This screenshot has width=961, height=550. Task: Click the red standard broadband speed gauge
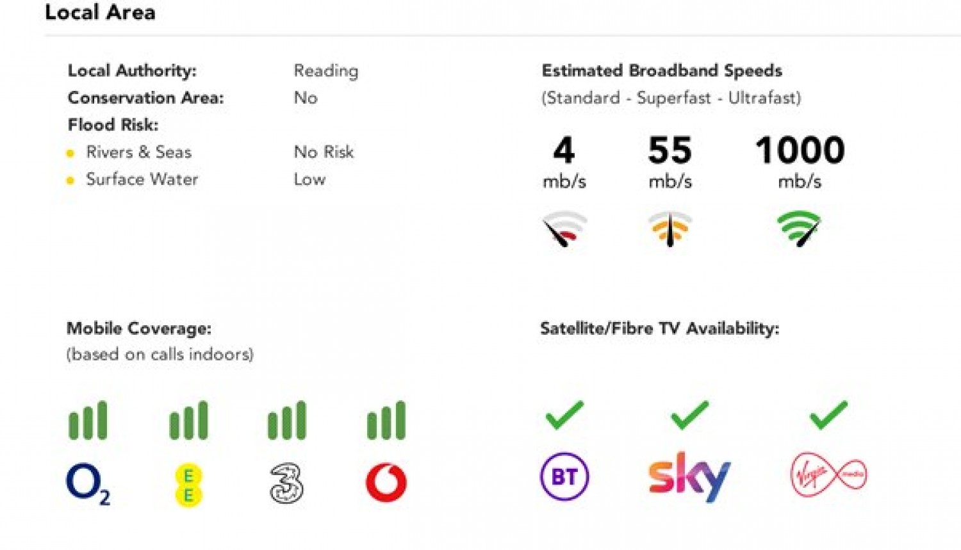click(564, 229)
